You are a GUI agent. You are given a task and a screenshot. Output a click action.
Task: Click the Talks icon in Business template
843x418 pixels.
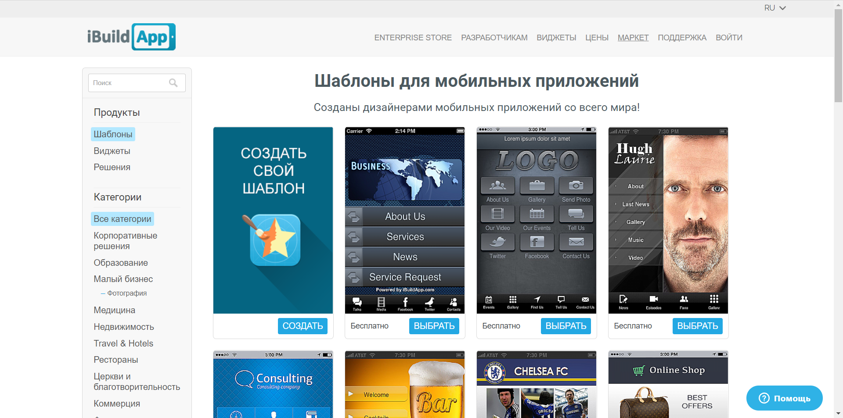click(x=357, y=302)
